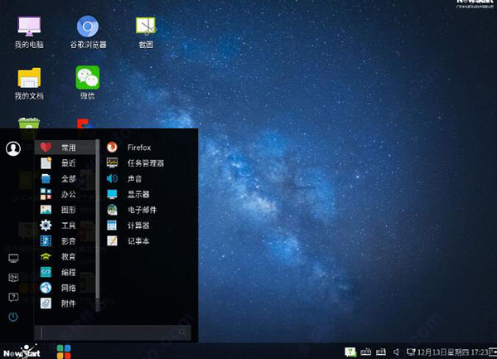This screenshot has width=497, height=359.
Task: Click the first keyboard tray icon
Action: (365, 352)
